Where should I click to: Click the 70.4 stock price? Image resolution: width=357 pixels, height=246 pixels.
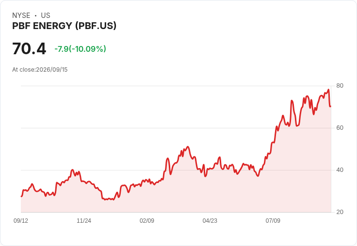point(29,48)
